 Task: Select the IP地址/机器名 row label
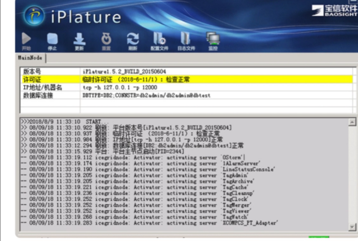click(x=43, y=87)
